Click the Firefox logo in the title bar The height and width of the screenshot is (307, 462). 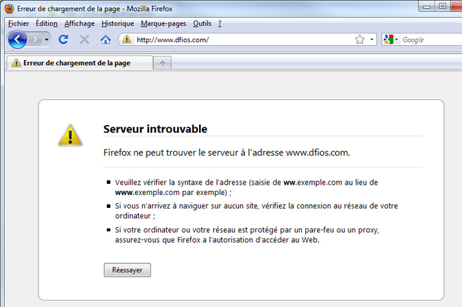pyautogui.click(x=9, y=8)
